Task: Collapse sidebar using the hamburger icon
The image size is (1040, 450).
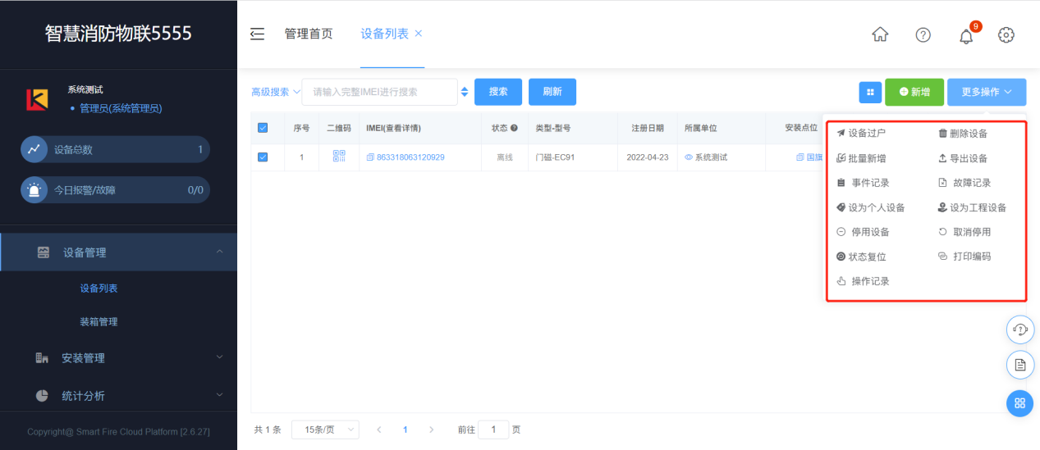Action: [x=258, y=34]
